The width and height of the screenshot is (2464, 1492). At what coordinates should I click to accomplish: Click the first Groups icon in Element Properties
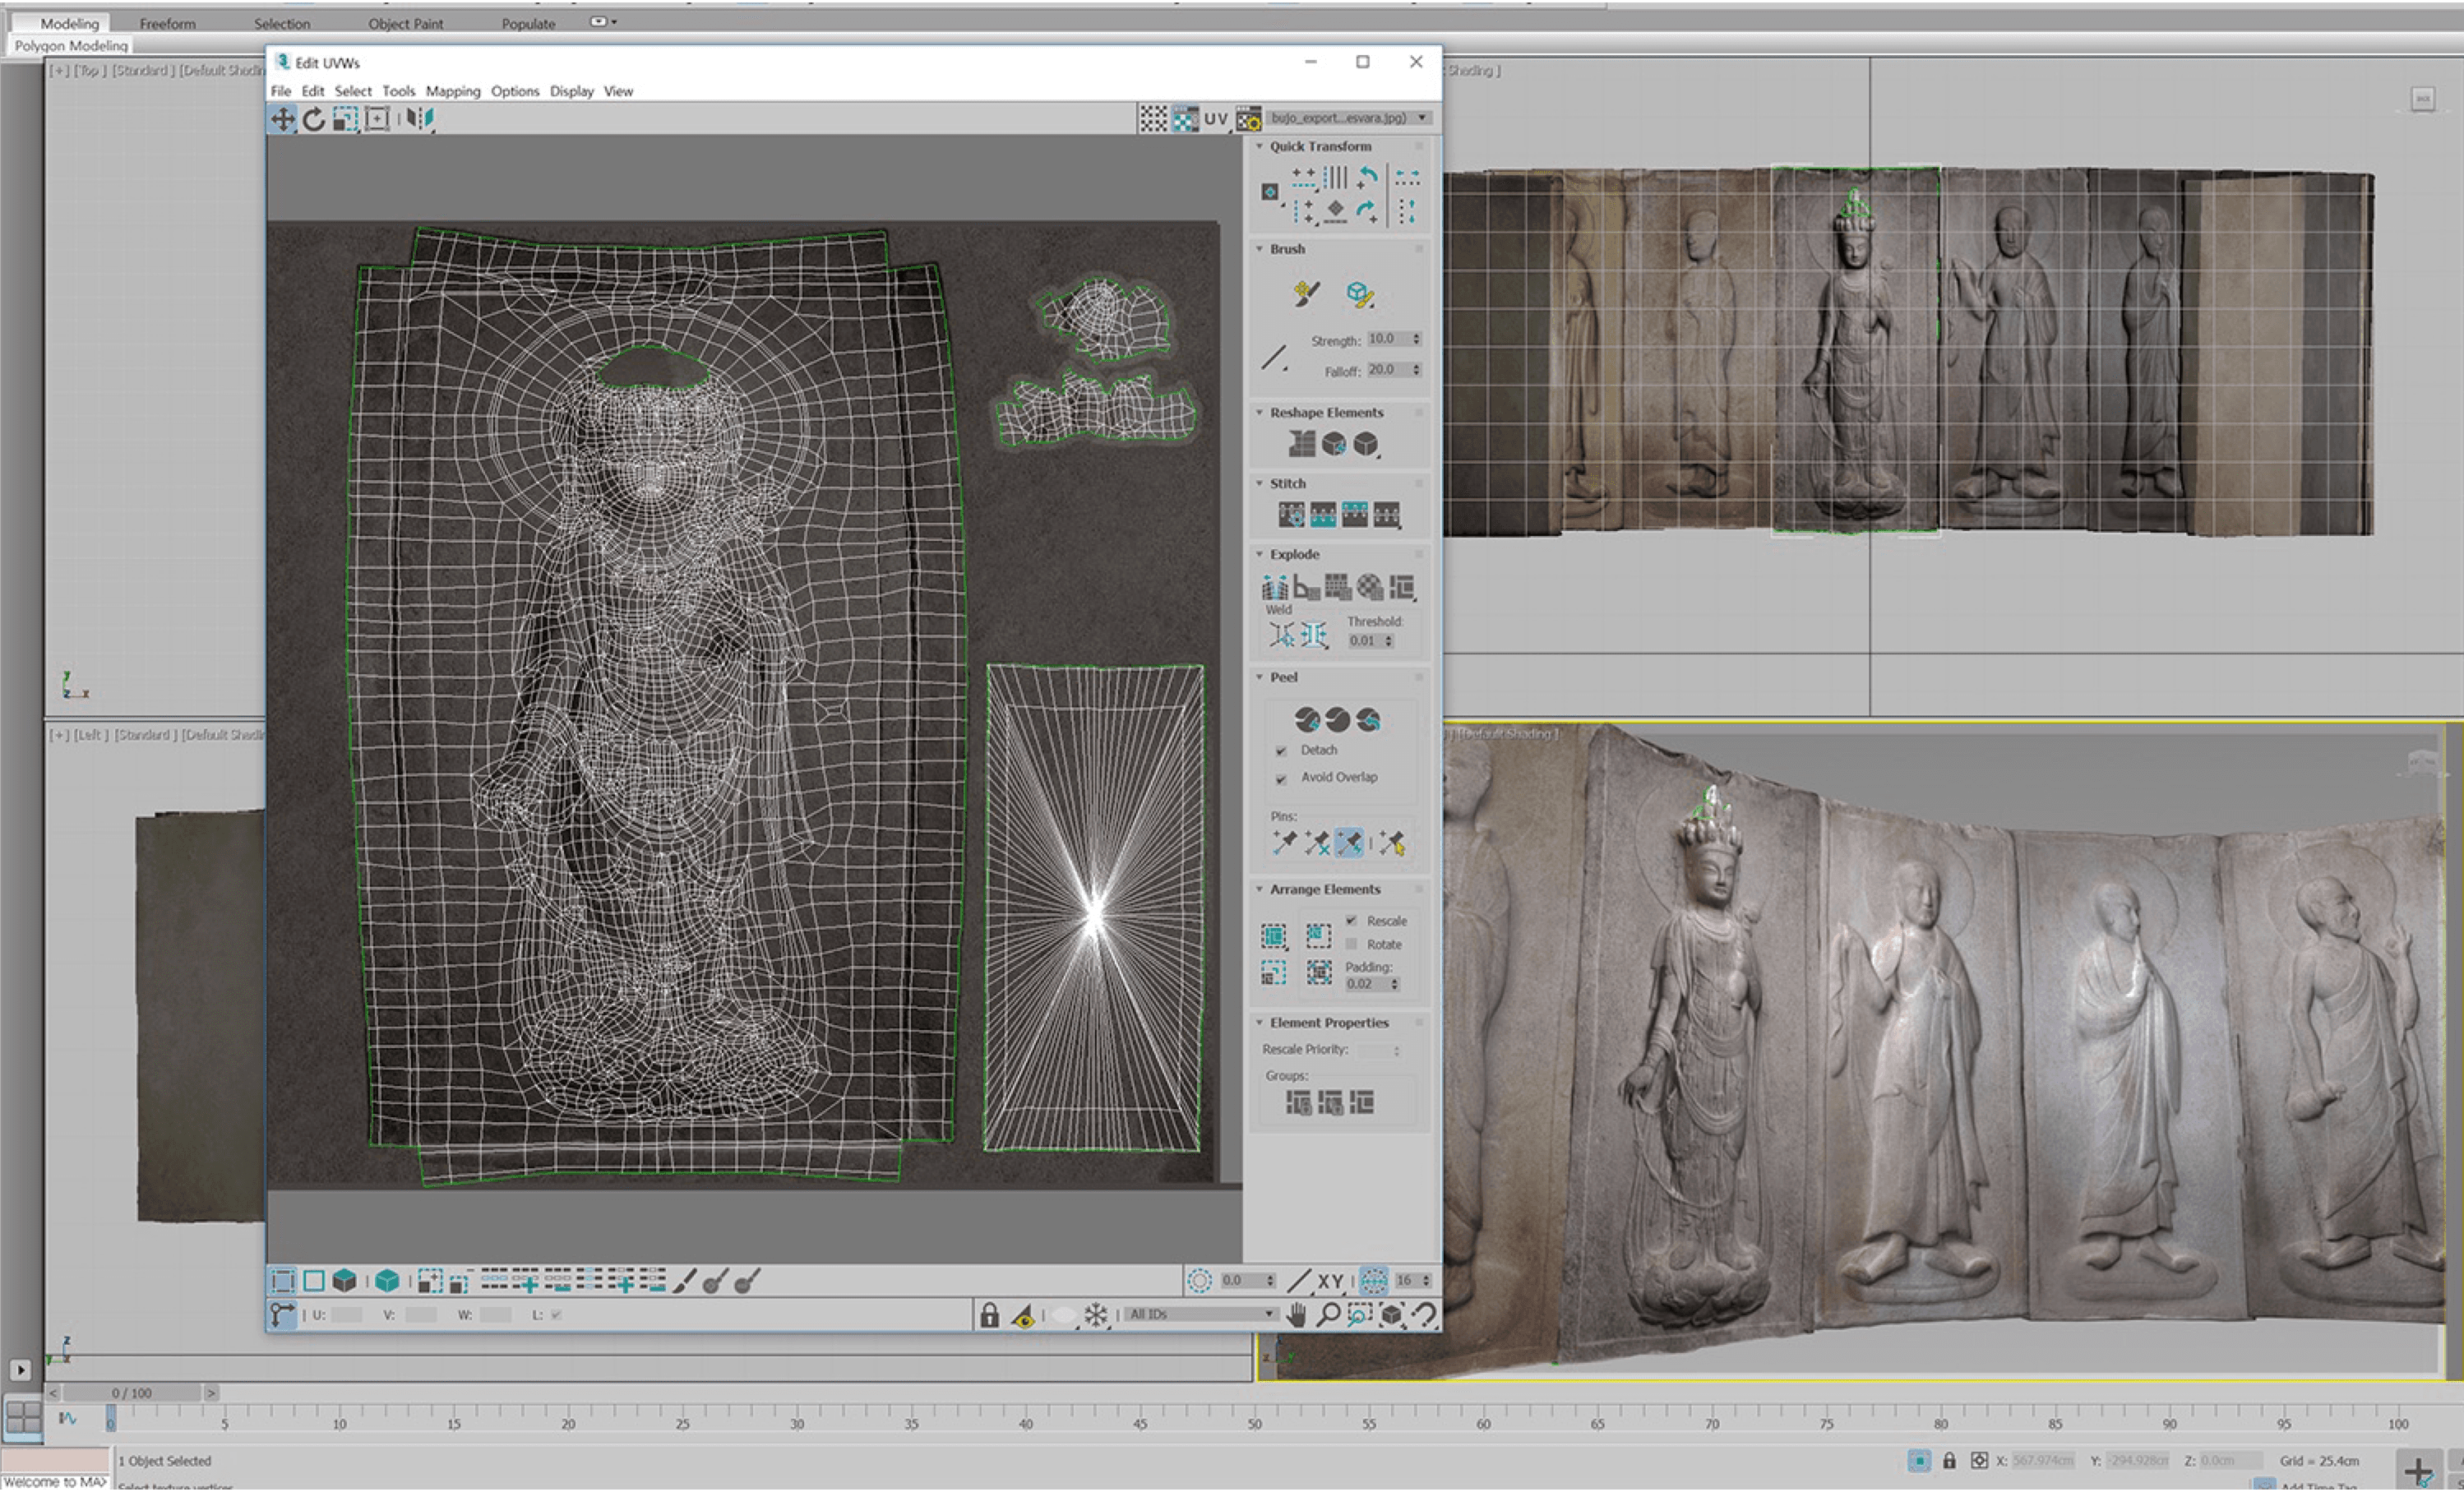point(1298,1103)
